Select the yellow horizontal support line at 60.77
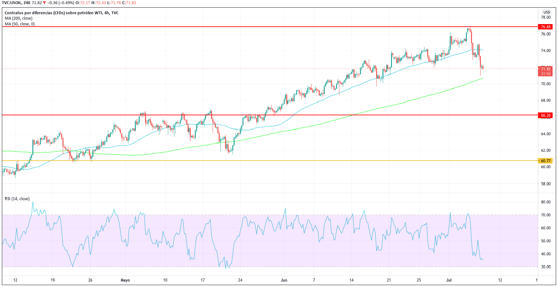Screen dimensions: 558x286 pyautogui.click(x=270, y=161)
